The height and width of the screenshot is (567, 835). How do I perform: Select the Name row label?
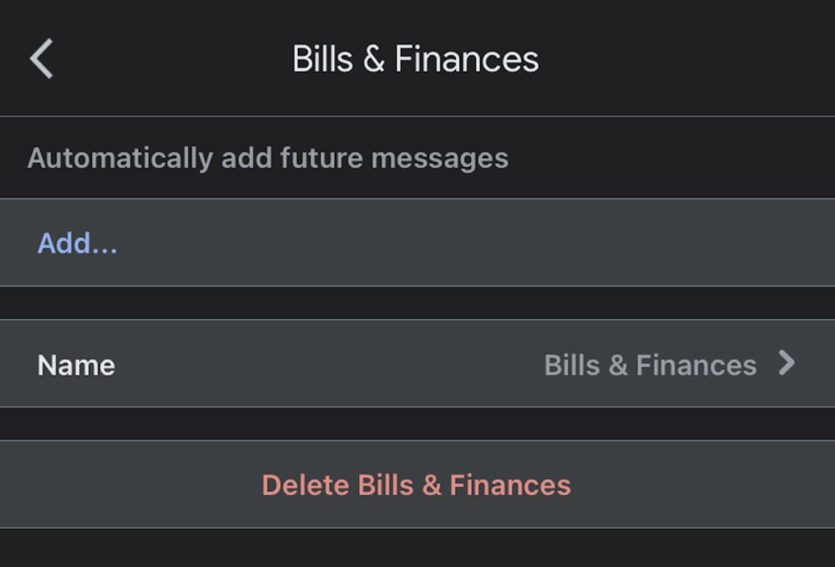(76, 365)
